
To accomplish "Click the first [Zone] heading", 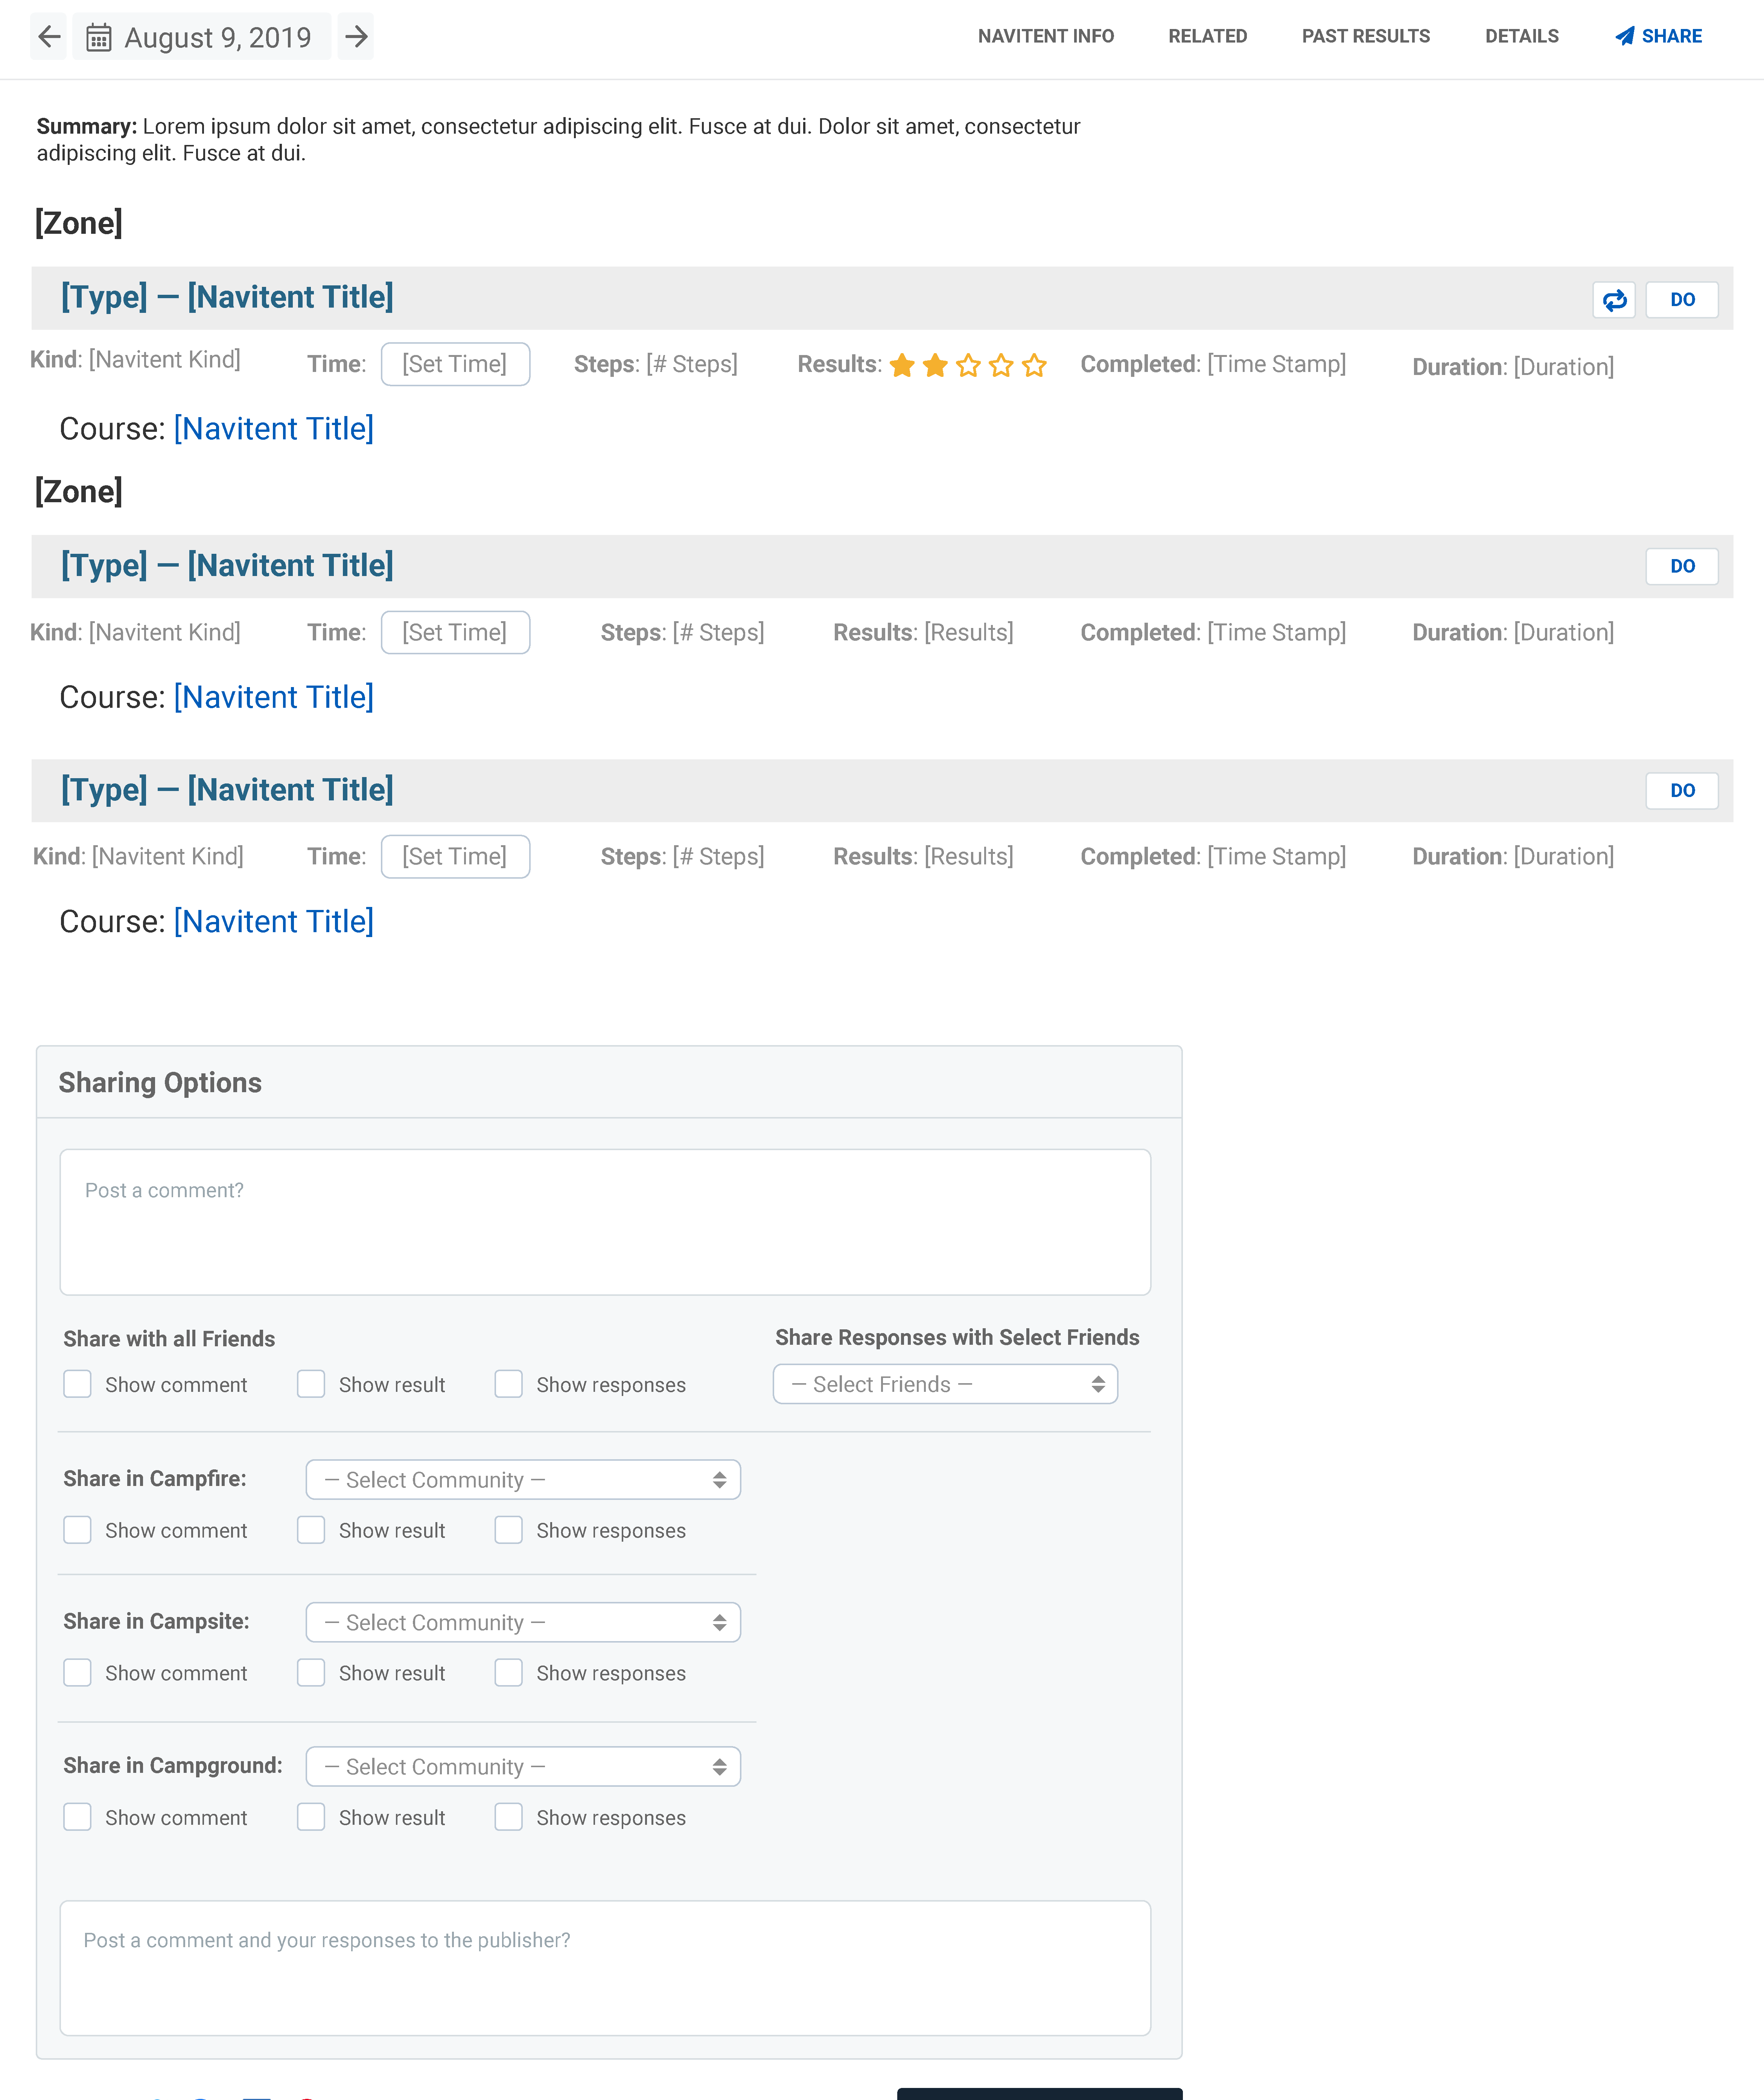I will [x=79, y=223].
